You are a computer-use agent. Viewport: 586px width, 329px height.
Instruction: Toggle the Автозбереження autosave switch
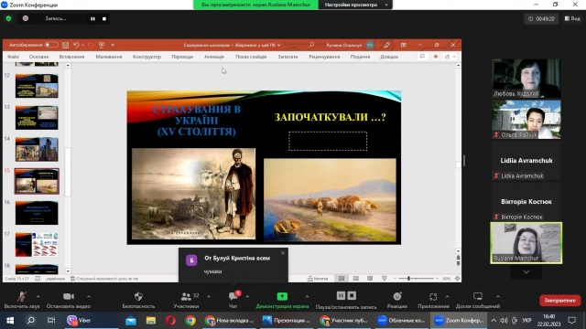click(x=51, y=45)
